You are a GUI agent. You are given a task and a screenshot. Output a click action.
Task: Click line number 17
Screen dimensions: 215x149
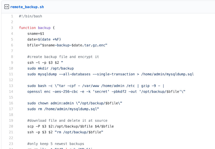(x=11, y=109)
